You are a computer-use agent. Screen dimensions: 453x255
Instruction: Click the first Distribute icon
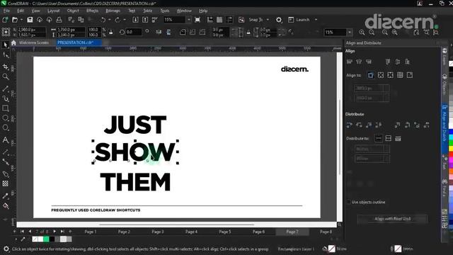pos(349,125)
